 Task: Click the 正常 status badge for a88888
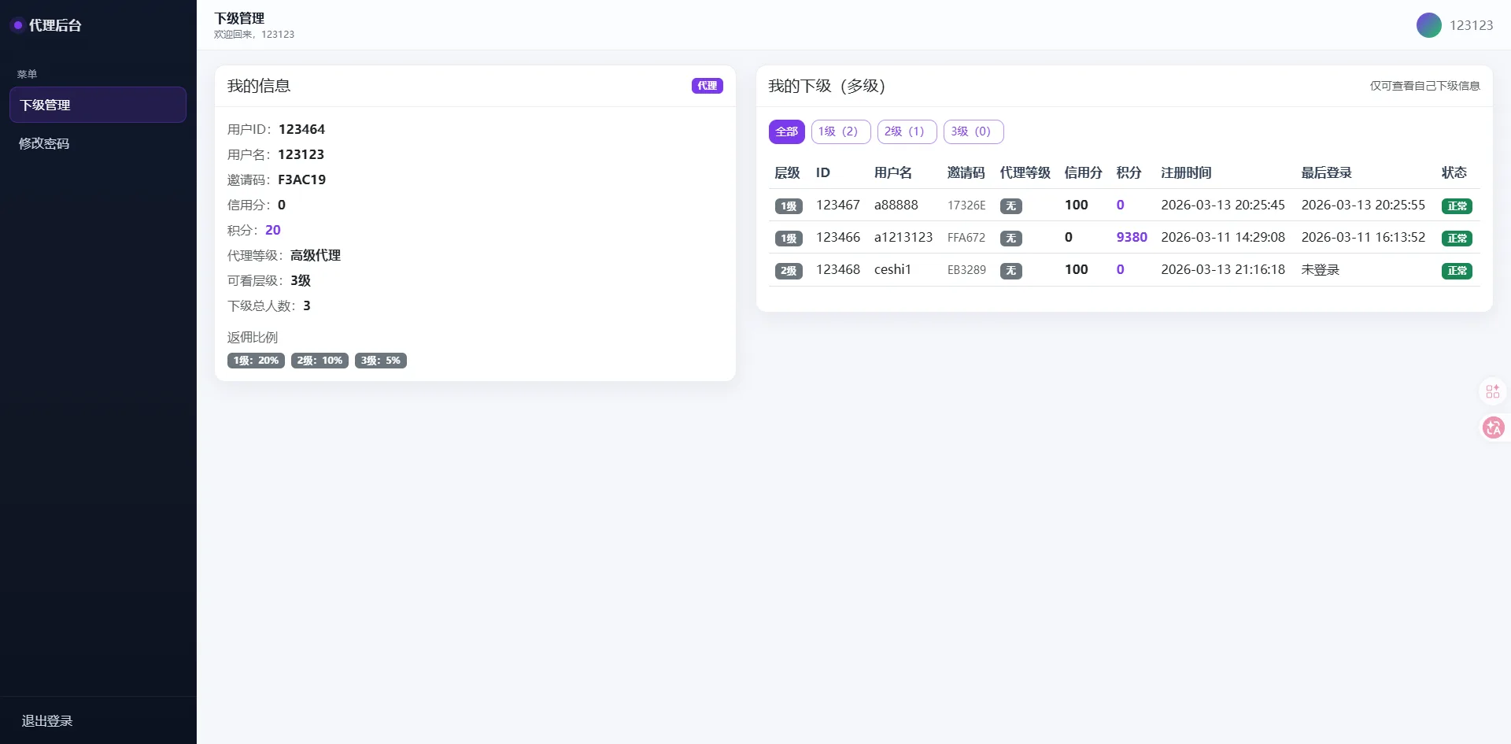tap(1456, 206)
